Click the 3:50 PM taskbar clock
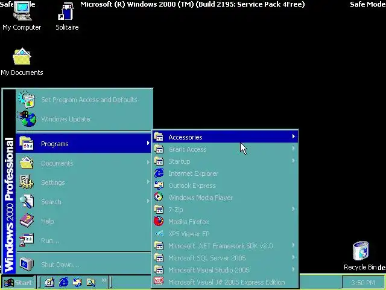Image resolution: width=386 pixels, height=290 pixels. tap(363, 283)
